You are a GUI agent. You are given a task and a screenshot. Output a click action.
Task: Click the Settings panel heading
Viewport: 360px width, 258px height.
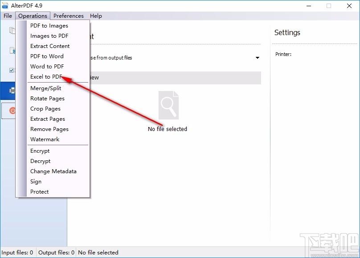coord(287,32)
